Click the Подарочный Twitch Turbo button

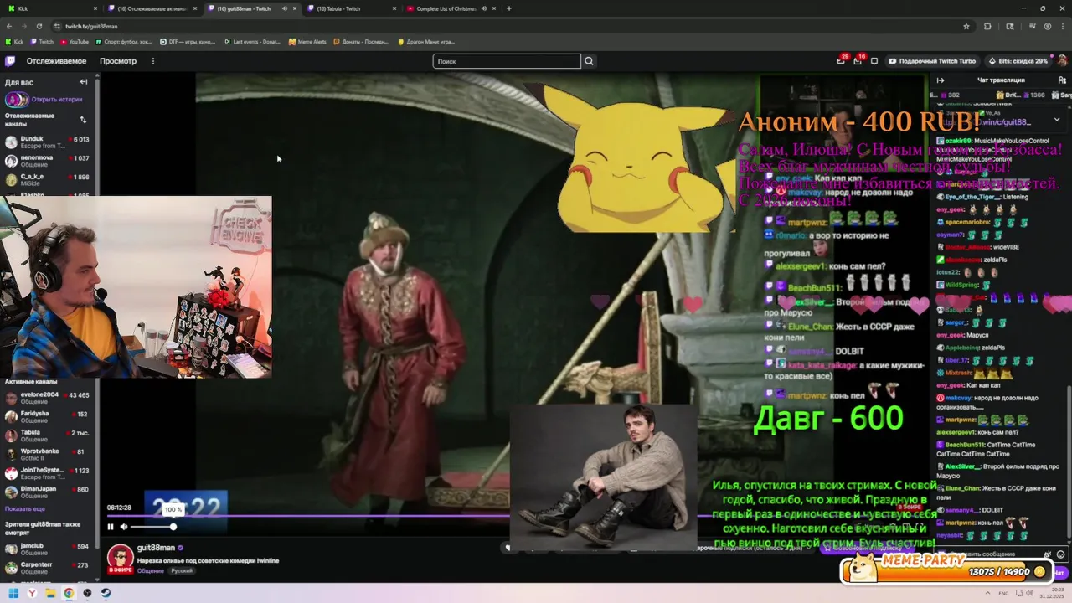coord(932,61)
